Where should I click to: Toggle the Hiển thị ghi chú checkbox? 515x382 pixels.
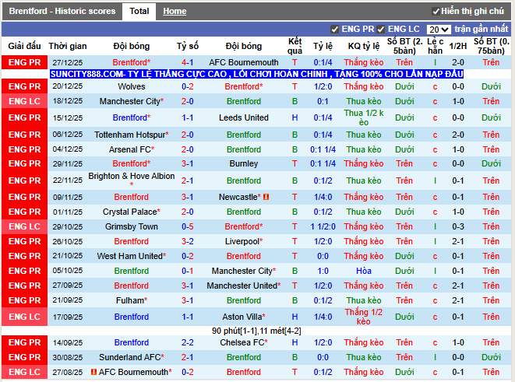click(436, 12)
